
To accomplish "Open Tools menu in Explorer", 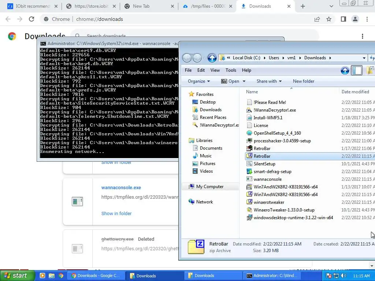I will coord(231,70).
